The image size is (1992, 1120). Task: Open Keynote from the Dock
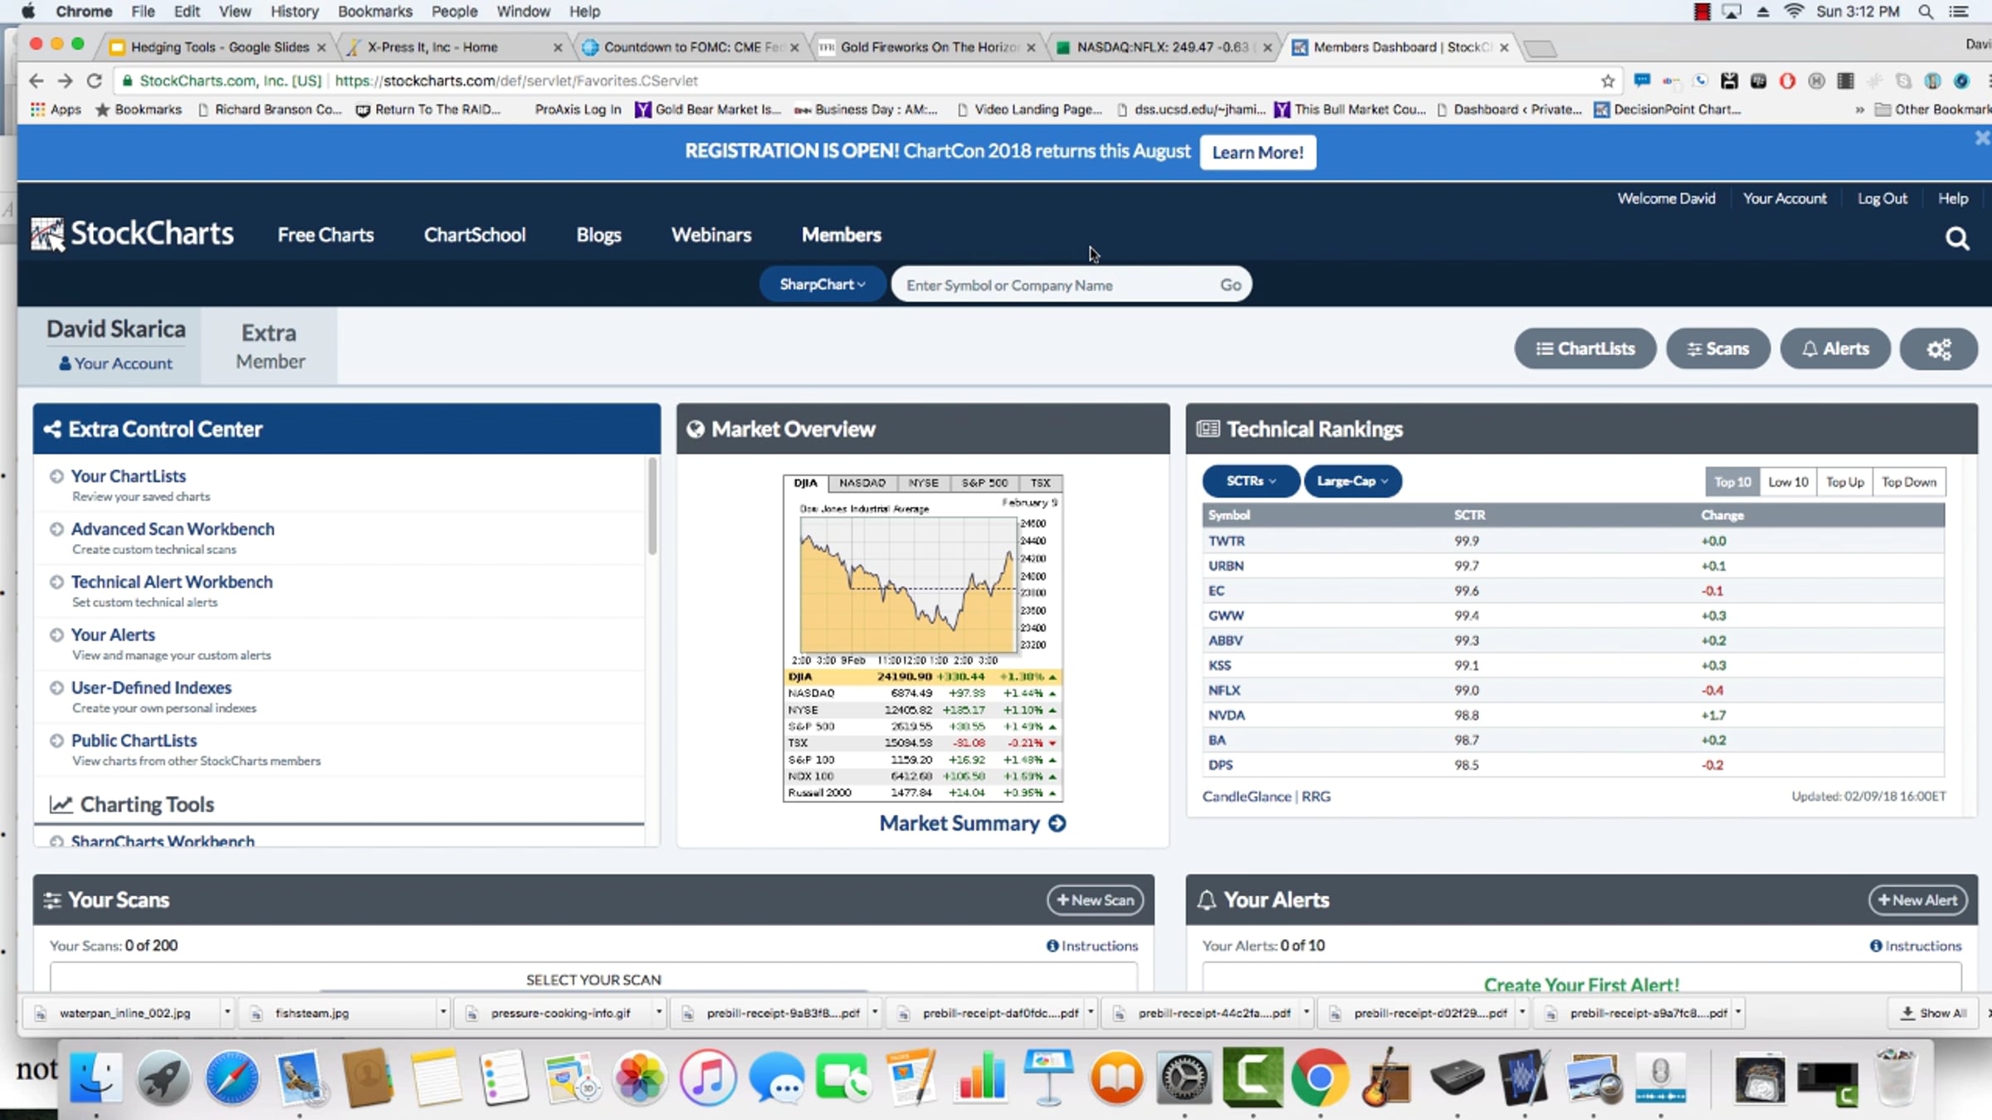pyautogui.click(x=1048, y=1078)
